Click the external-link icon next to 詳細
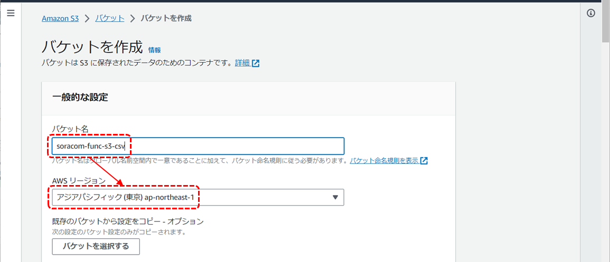This screenshot has height=262, width=610. pos(256,63)
